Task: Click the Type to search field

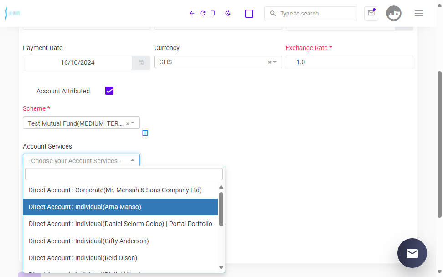Action: click(311, 14)
